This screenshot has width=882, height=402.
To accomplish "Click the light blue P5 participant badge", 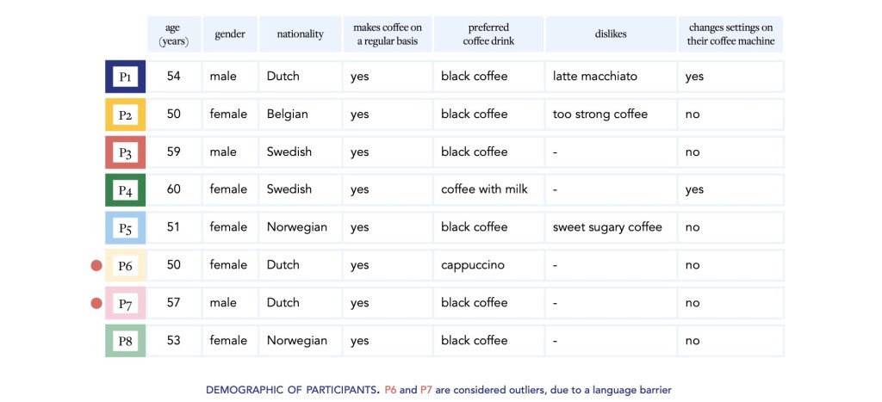I will coord(125,227).
